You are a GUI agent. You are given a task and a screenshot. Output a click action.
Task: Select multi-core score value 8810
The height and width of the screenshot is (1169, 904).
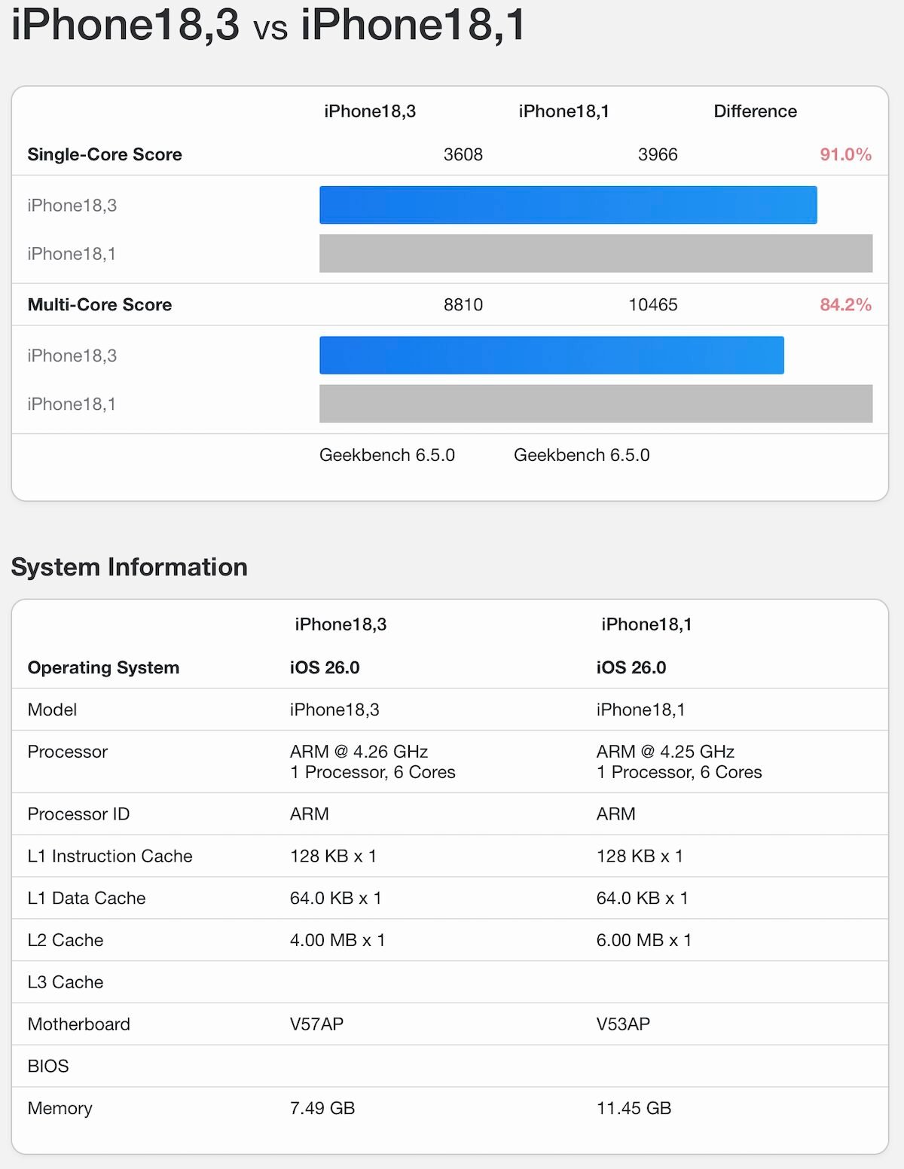coord(463,305)
